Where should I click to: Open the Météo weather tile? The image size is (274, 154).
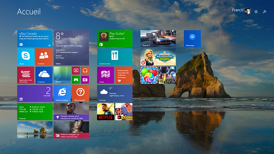click(71, 48)
